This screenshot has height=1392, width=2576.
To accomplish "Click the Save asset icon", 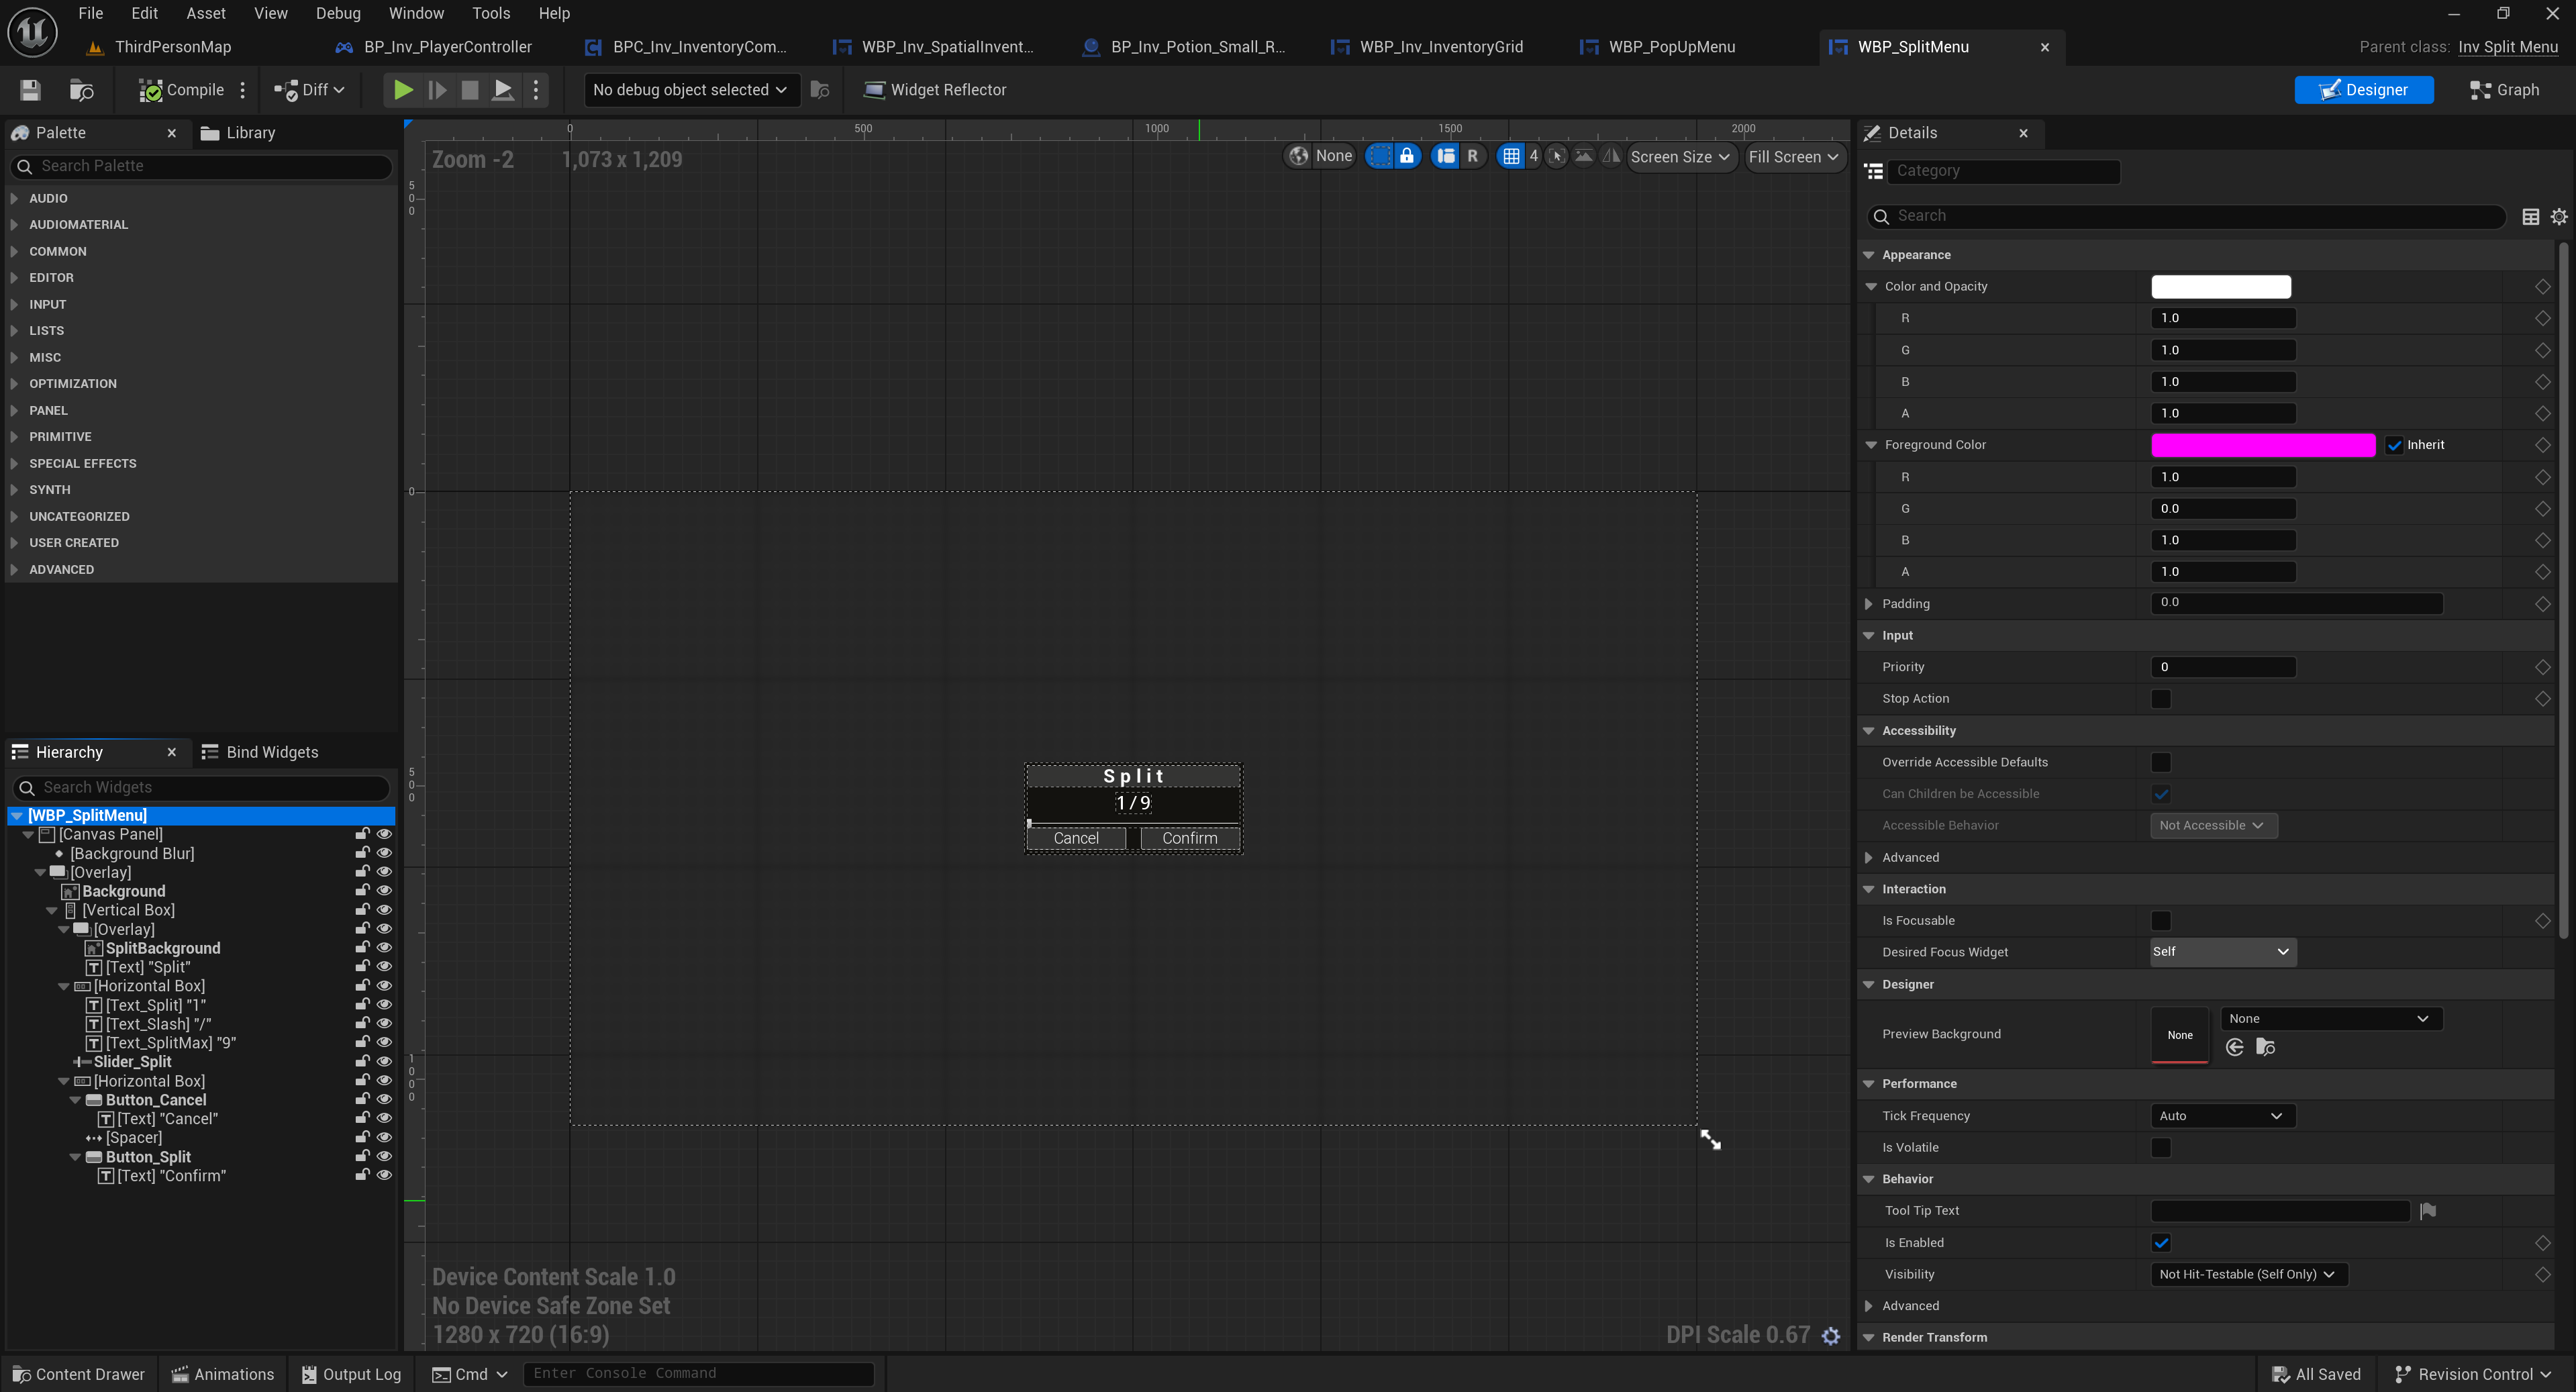I will coord(30,90).
